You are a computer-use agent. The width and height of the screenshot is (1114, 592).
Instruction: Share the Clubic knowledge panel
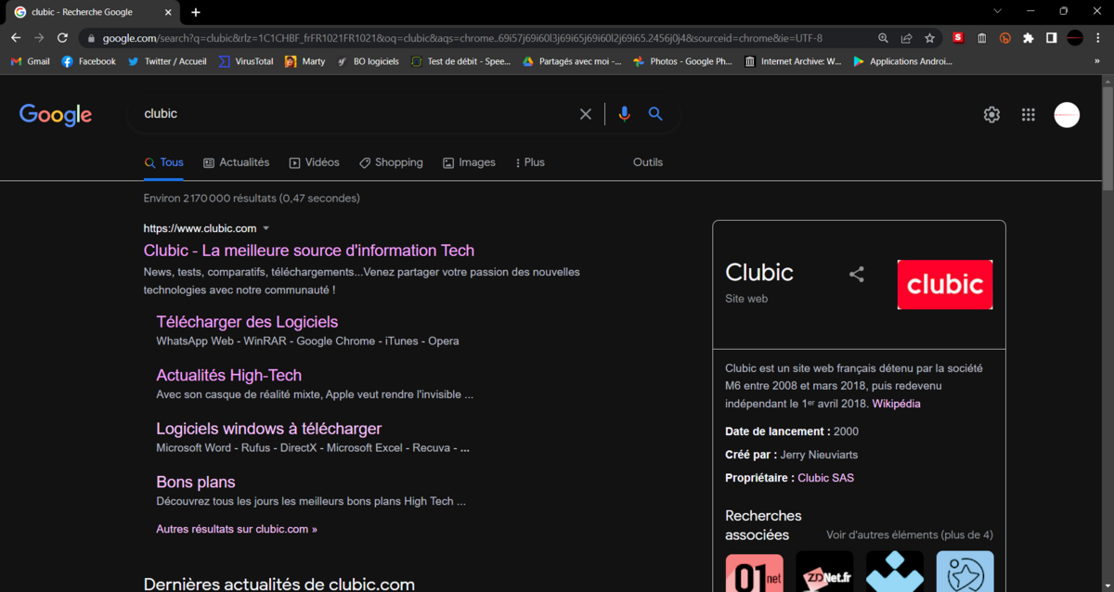(x=857, y=274)
